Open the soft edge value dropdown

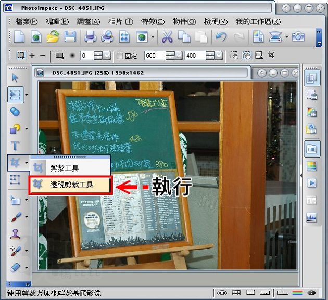107,56
